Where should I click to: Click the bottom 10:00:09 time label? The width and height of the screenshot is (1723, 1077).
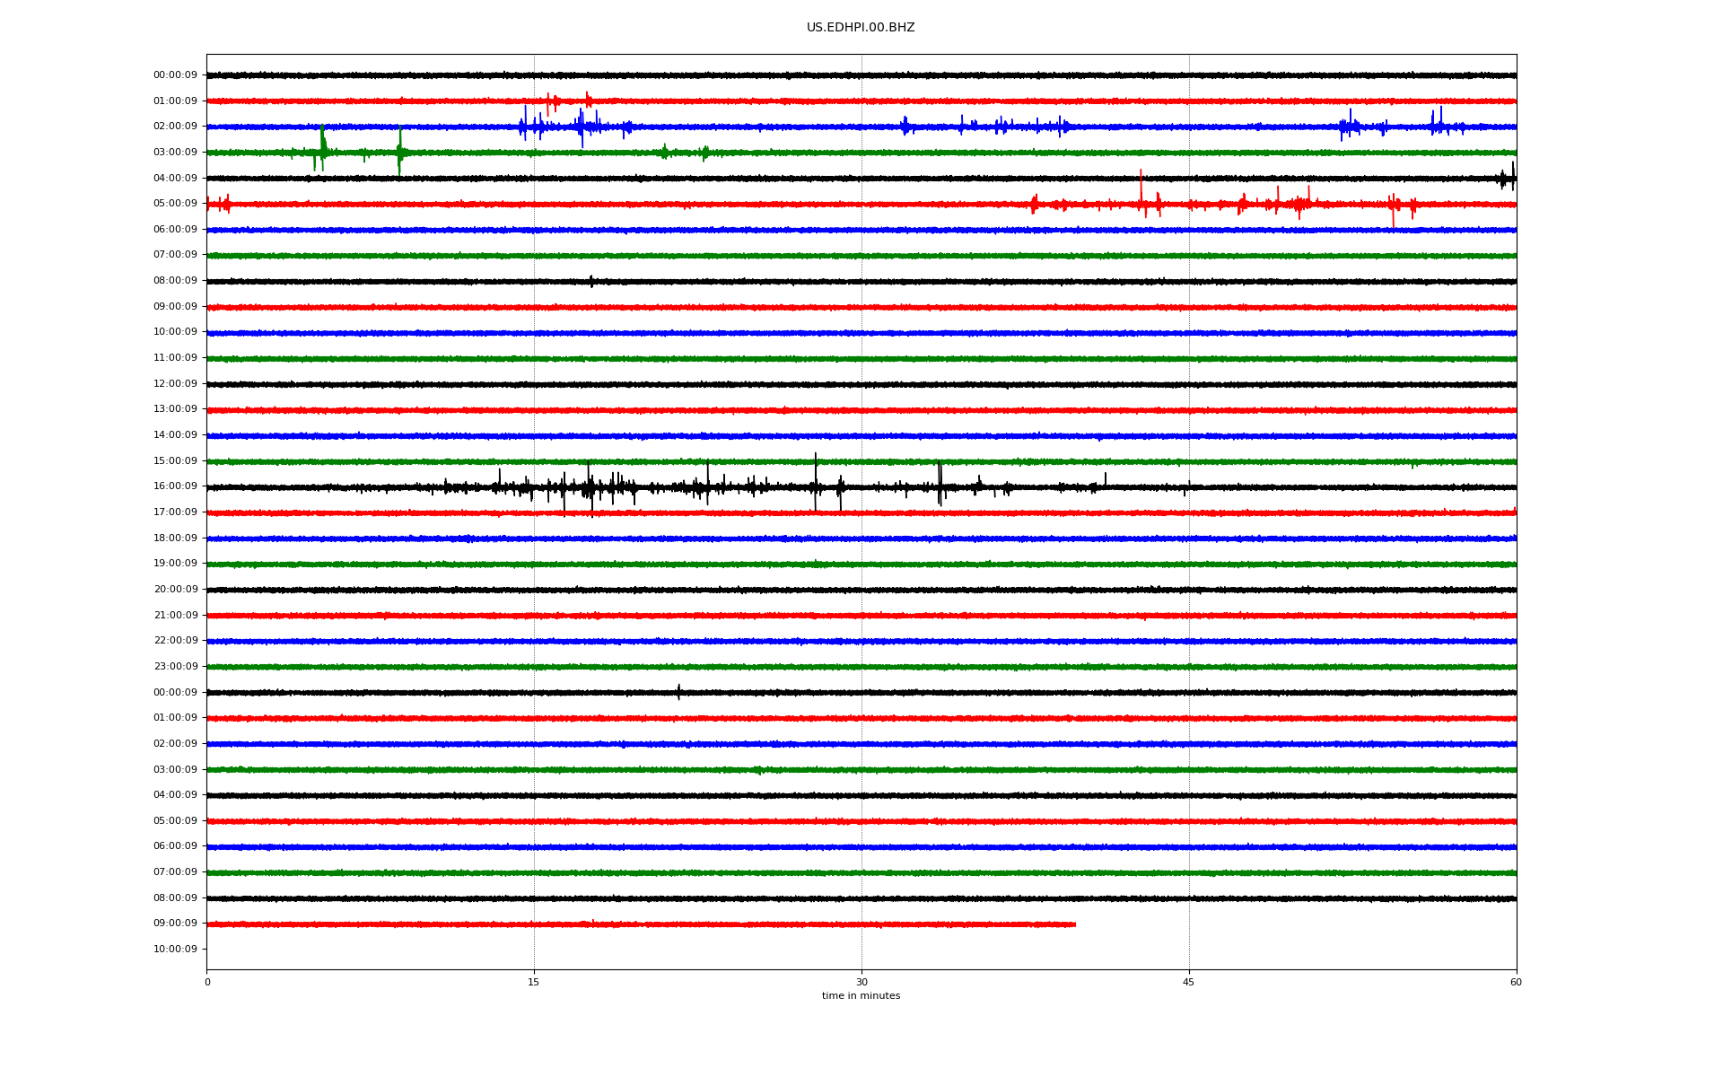click(175, 950)
